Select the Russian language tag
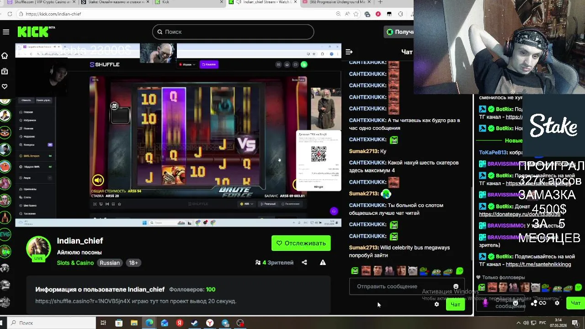Image resolution: width=585 pixels, height=329 pixels. 110,263
